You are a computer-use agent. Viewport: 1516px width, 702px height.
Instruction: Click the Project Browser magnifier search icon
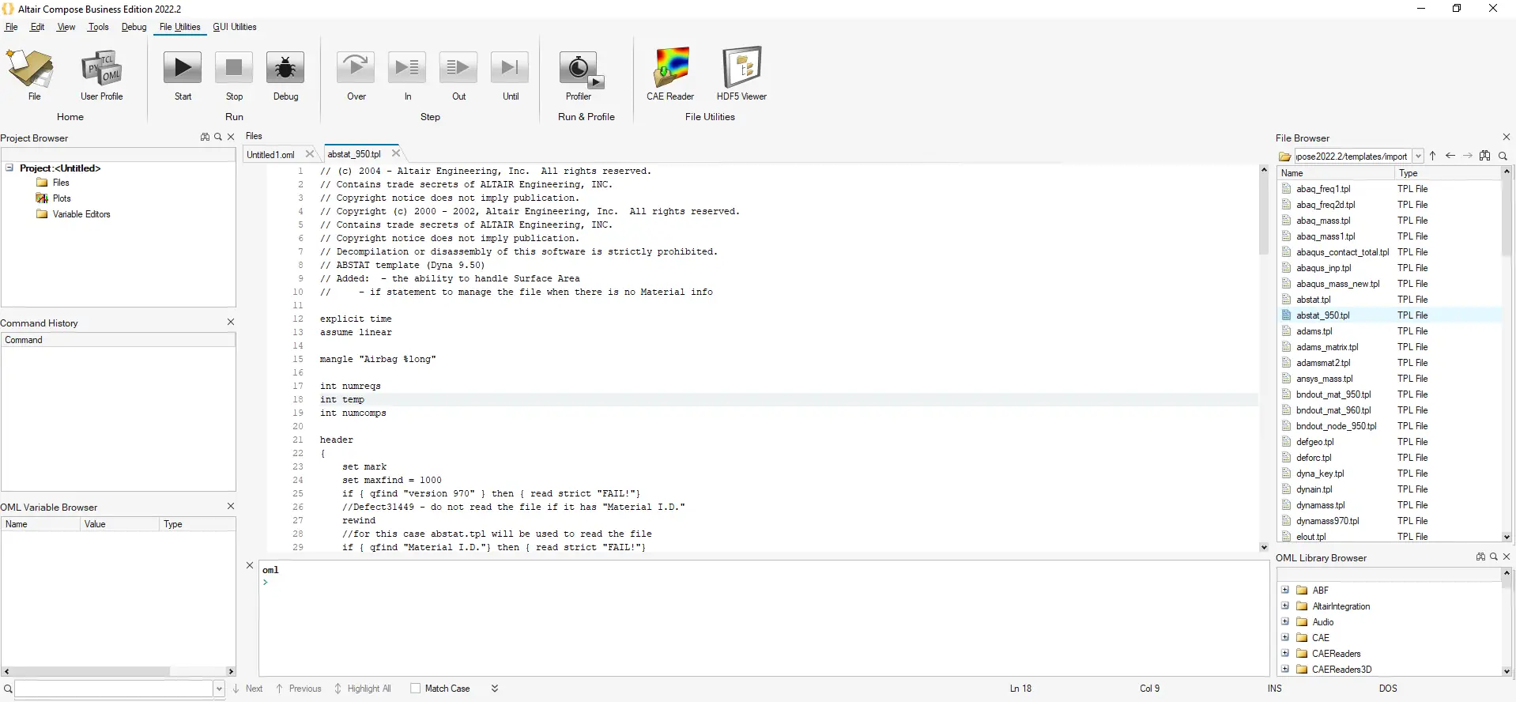[218, 137]
